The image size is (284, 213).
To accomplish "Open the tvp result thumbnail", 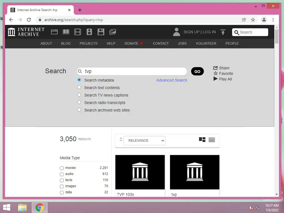I will point(195,172).
